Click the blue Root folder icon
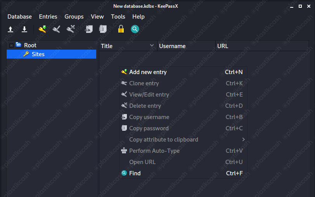The image size is (315, 197). click(x=19, y=45)
